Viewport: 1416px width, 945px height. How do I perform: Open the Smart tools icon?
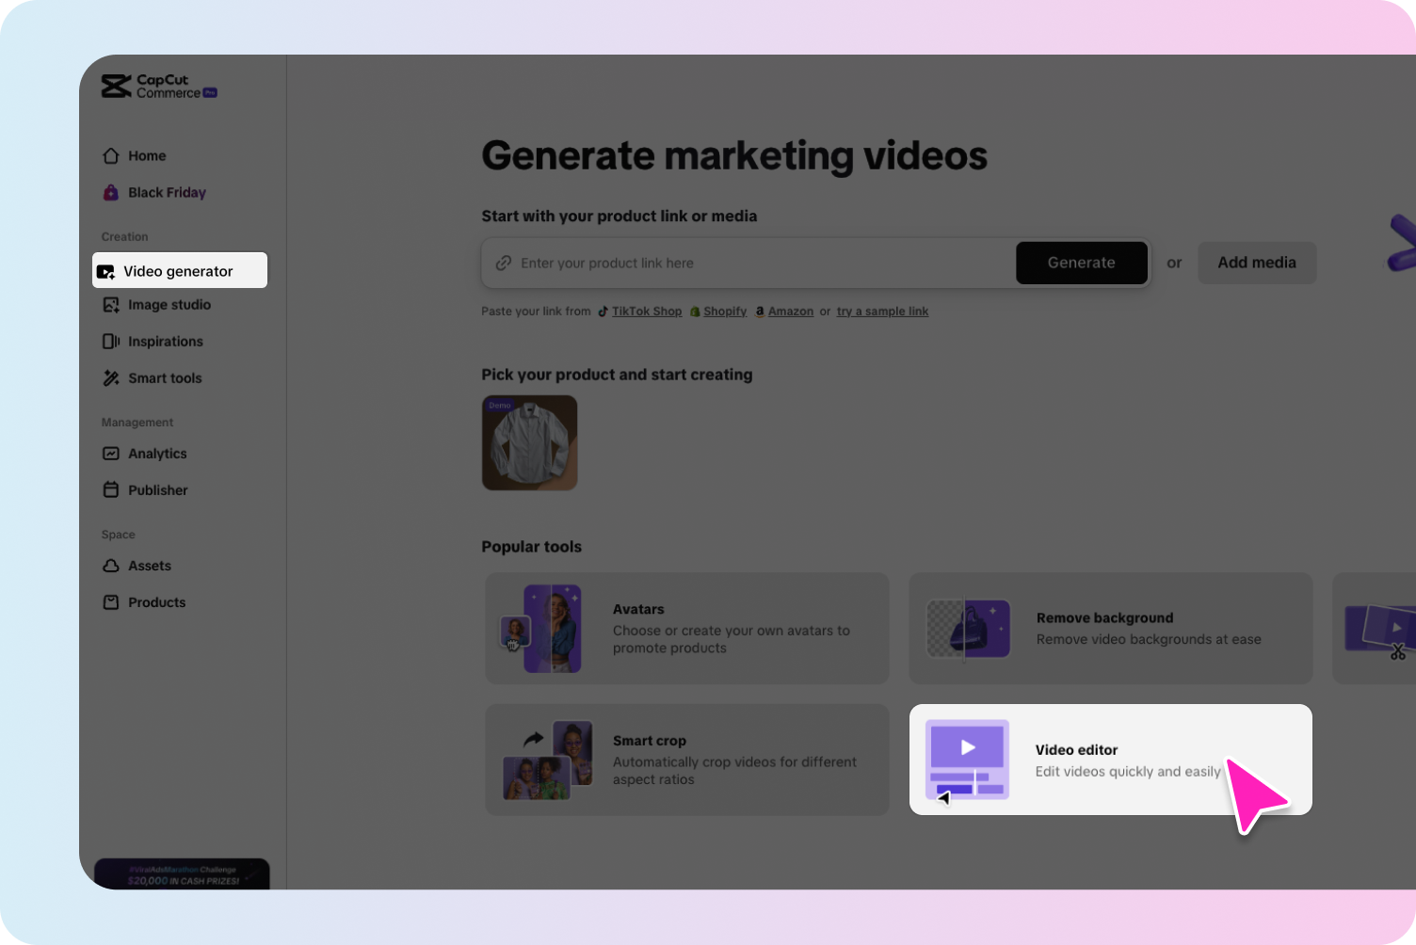(112, 377)
